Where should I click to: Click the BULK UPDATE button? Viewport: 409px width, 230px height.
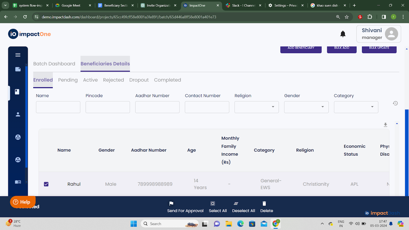(x=379, y=49)
